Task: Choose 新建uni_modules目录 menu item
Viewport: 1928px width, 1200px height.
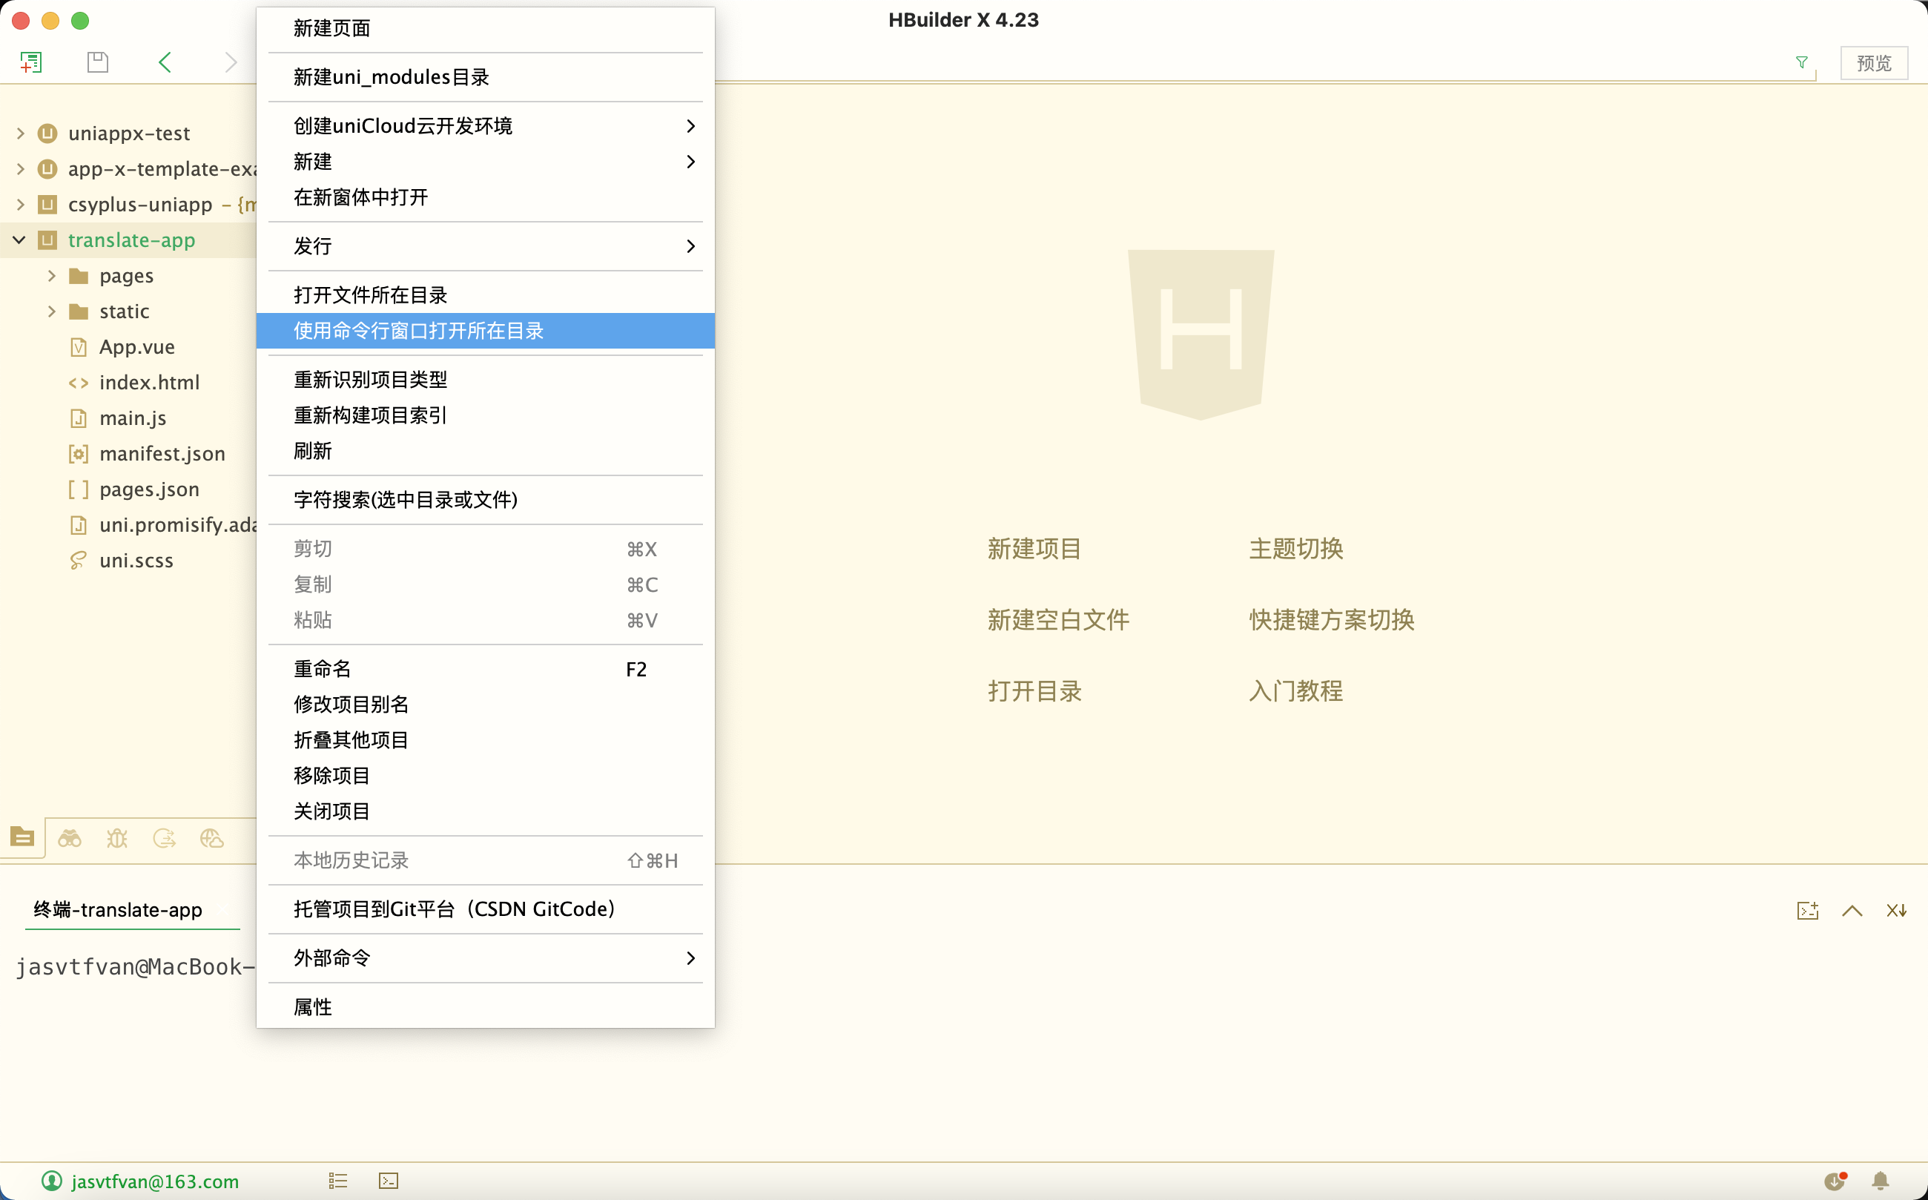Action: click(486, 77)
